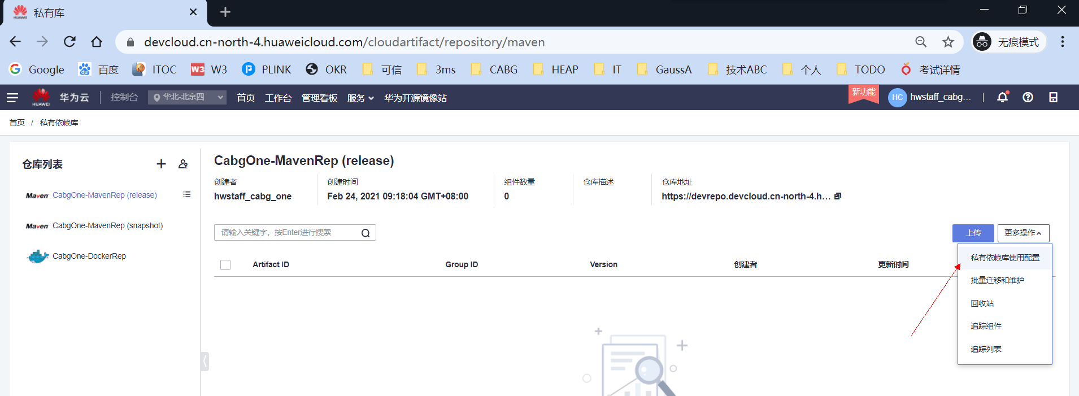Open the 百度 bookmark

[x=99, y=69]
